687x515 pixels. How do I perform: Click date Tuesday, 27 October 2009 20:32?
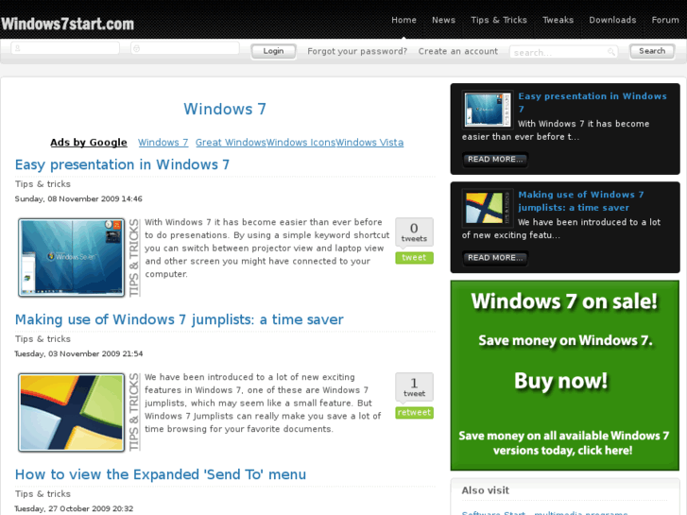point(74,508)
